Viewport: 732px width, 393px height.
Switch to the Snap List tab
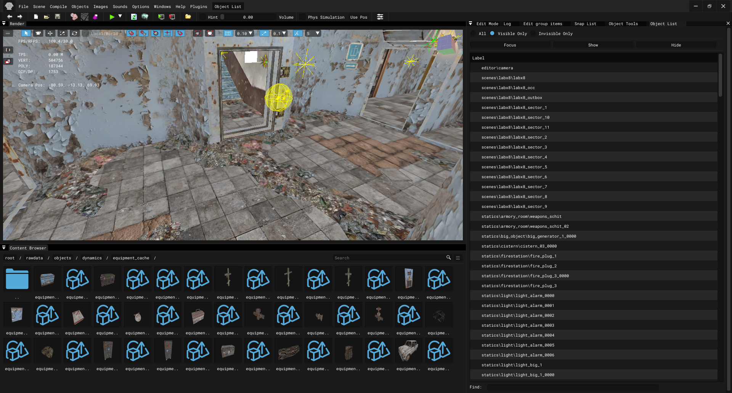(585, 24)
